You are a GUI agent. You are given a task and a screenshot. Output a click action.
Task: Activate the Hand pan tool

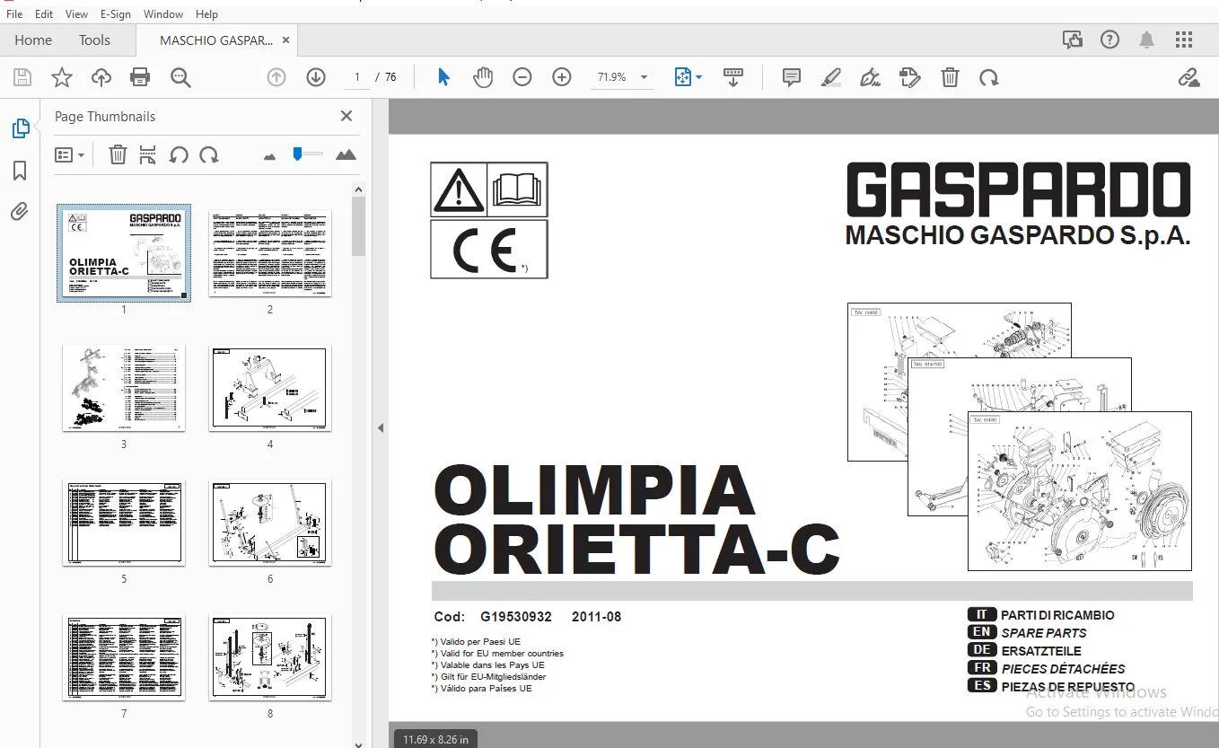483,77
